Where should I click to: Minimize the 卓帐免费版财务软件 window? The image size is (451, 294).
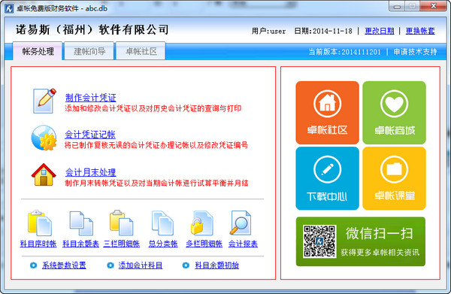[x=397, y=6]
